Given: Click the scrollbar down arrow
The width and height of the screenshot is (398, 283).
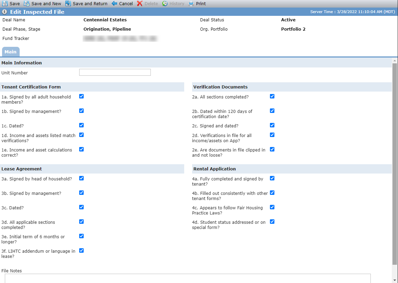Looking at the screenshot, I should (395, 280).
